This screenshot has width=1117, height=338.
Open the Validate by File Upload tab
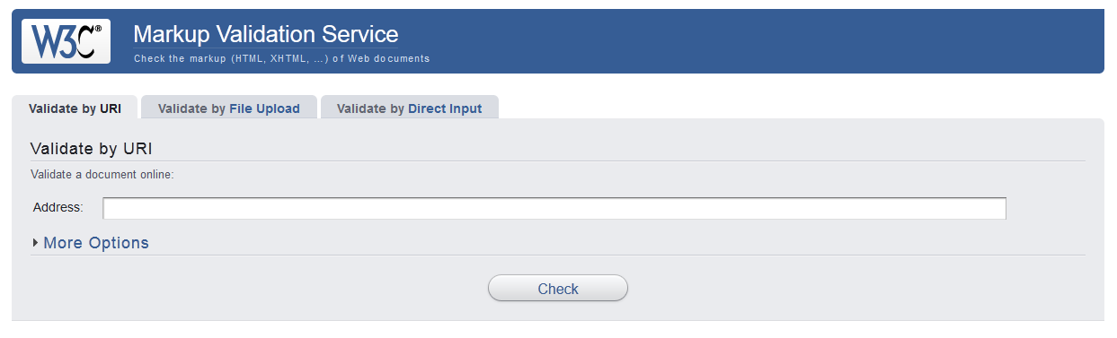click(229, 108)
